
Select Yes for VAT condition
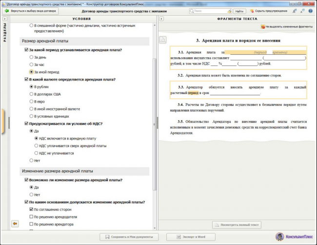click(31, 131)
